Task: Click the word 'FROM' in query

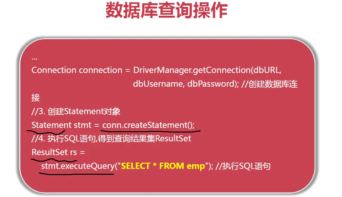Action: coord(171,166)
